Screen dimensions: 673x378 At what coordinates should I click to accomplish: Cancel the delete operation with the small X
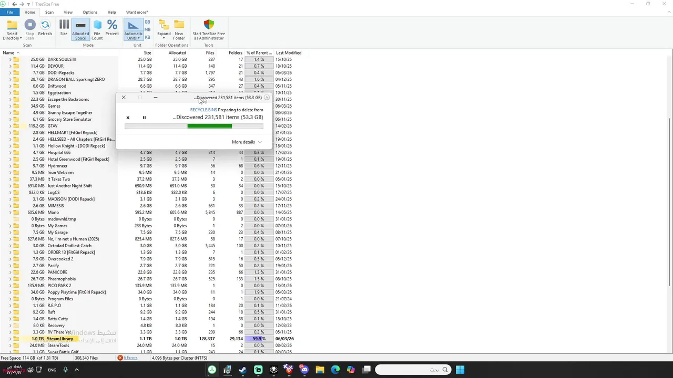pyautogui.click(x=128, y=118)
